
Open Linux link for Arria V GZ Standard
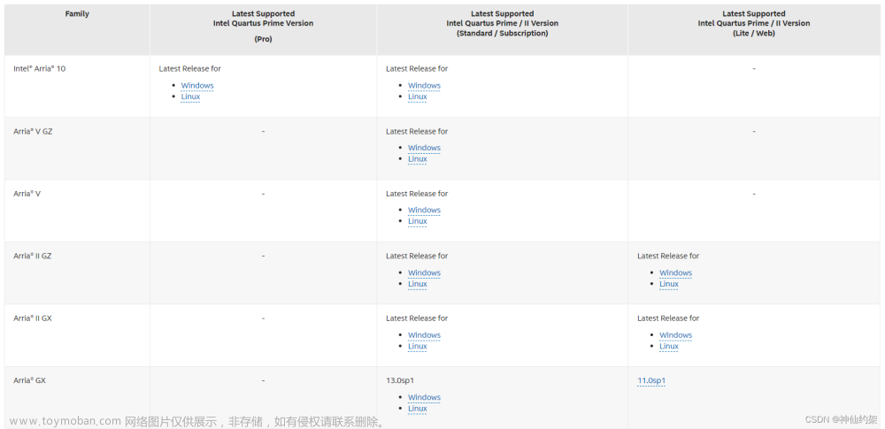[417, 159]
